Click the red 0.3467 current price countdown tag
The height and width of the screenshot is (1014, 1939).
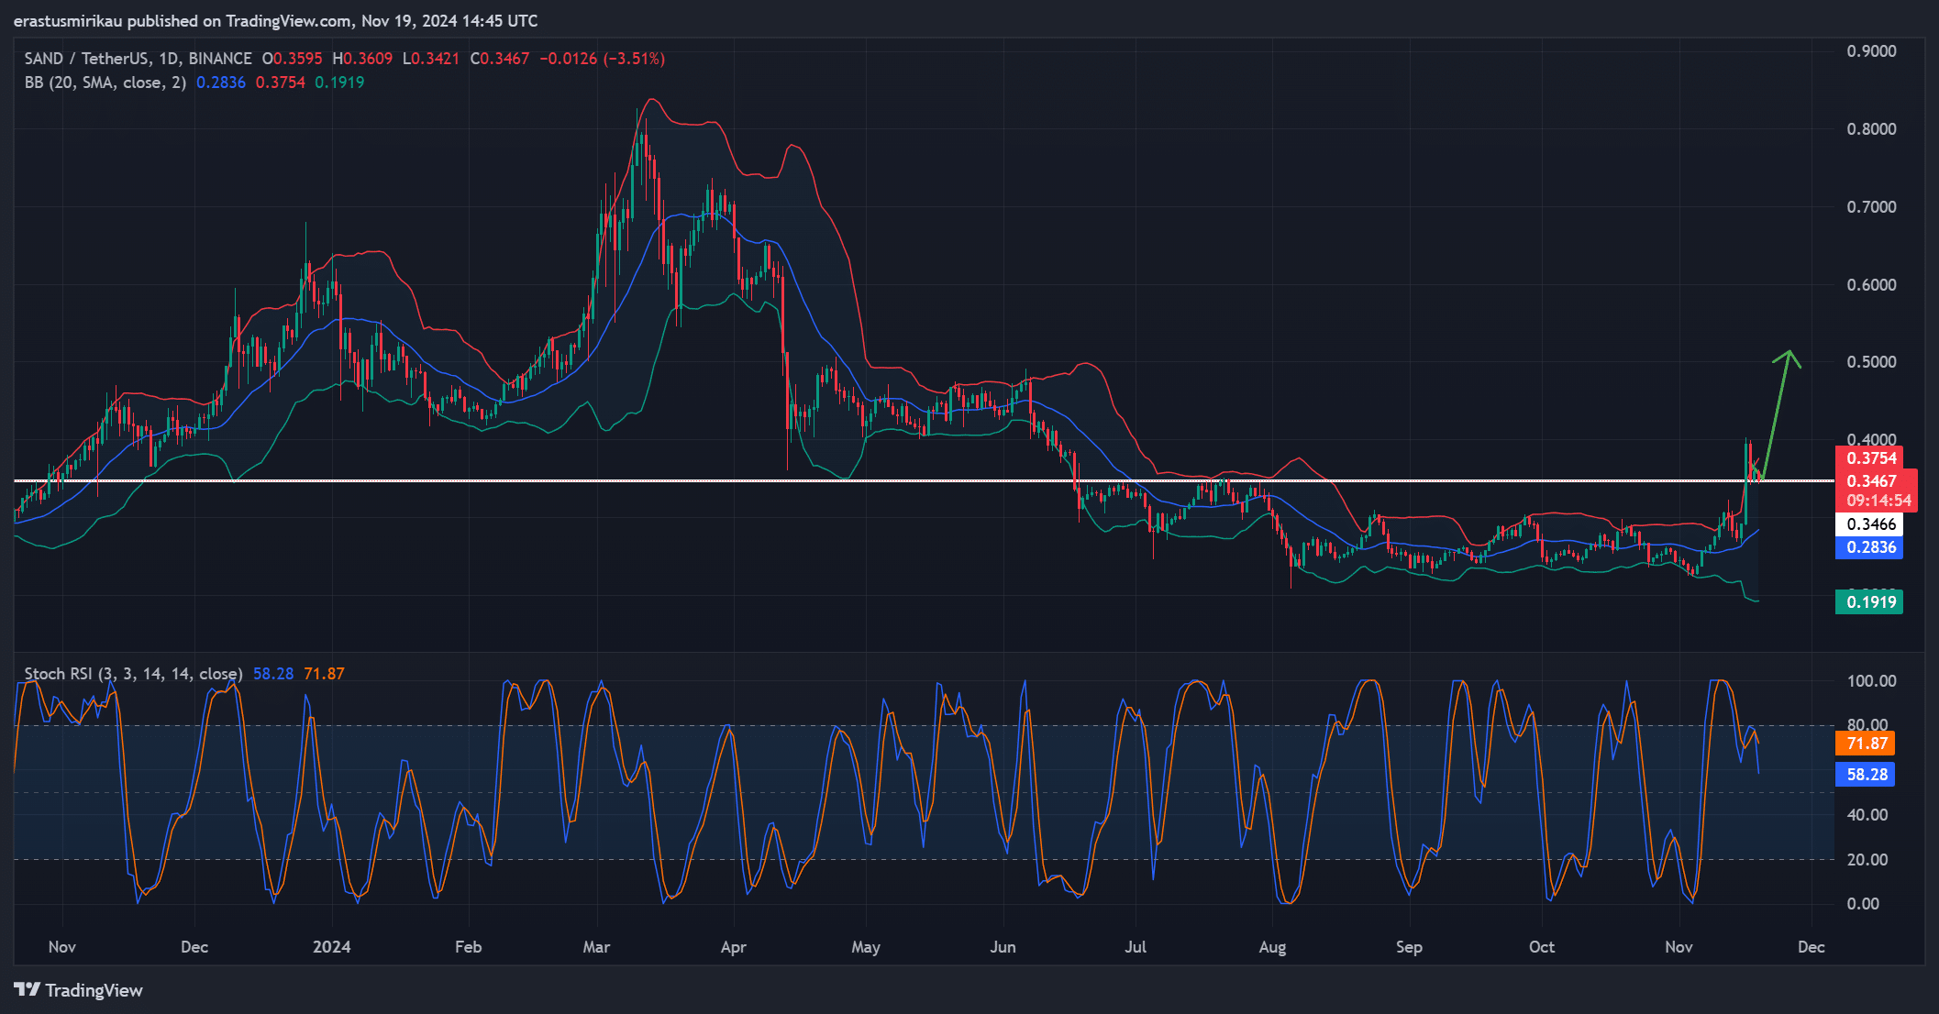coord(1877,490)
